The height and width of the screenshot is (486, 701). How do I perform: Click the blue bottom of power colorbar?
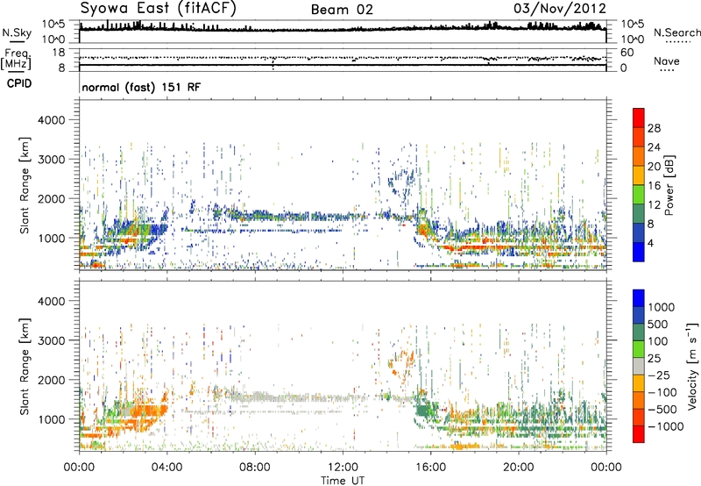(639, 252)
